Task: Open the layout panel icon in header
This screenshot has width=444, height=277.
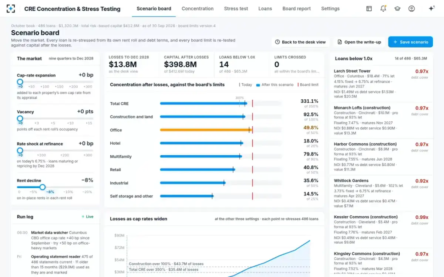Action: tap(369, 8)
